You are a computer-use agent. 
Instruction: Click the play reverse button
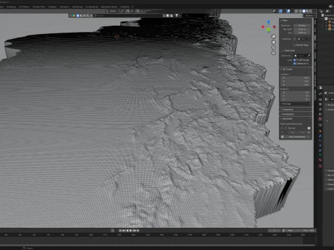(x=127, y=231)
